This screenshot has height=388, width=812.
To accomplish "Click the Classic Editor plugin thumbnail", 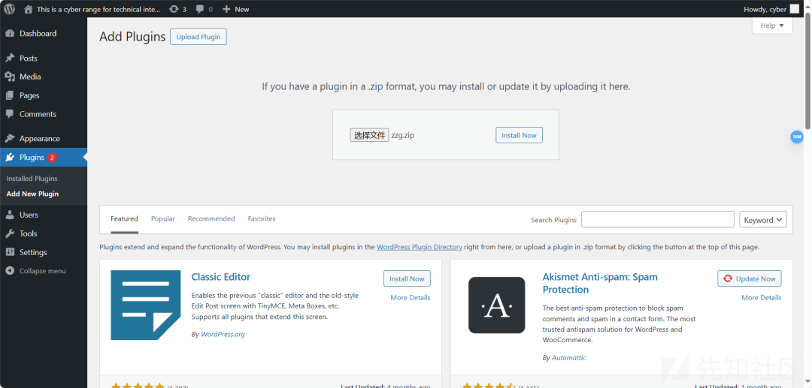I will point(146,305).
